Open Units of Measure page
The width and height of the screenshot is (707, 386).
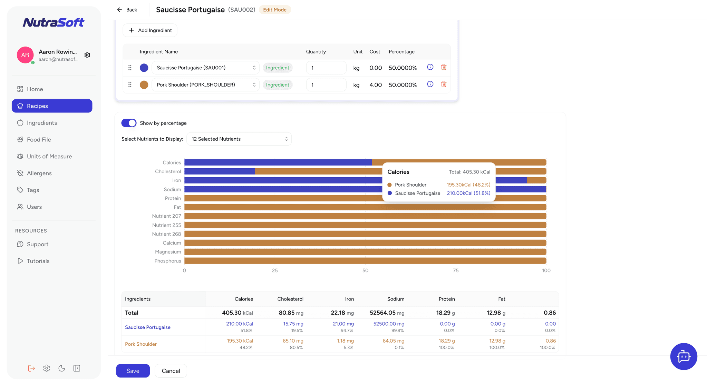pyautogui.click(x=52, y=156)
